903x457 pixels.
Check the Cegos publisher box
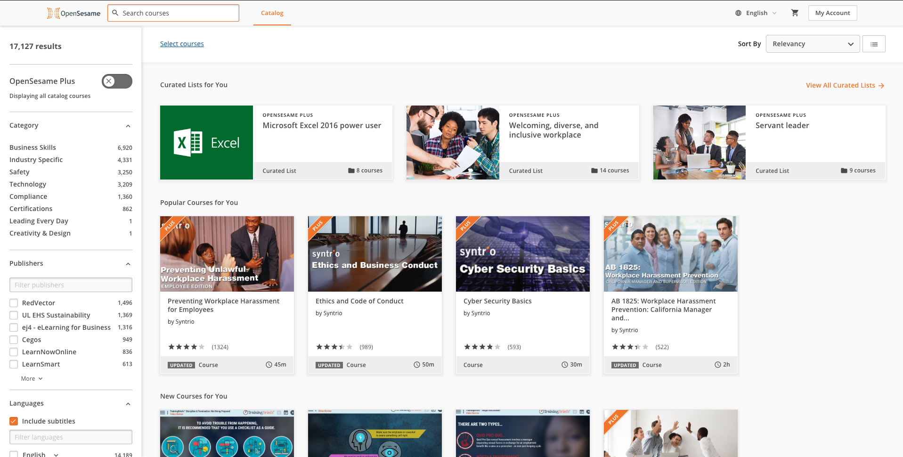pos(14,340)
